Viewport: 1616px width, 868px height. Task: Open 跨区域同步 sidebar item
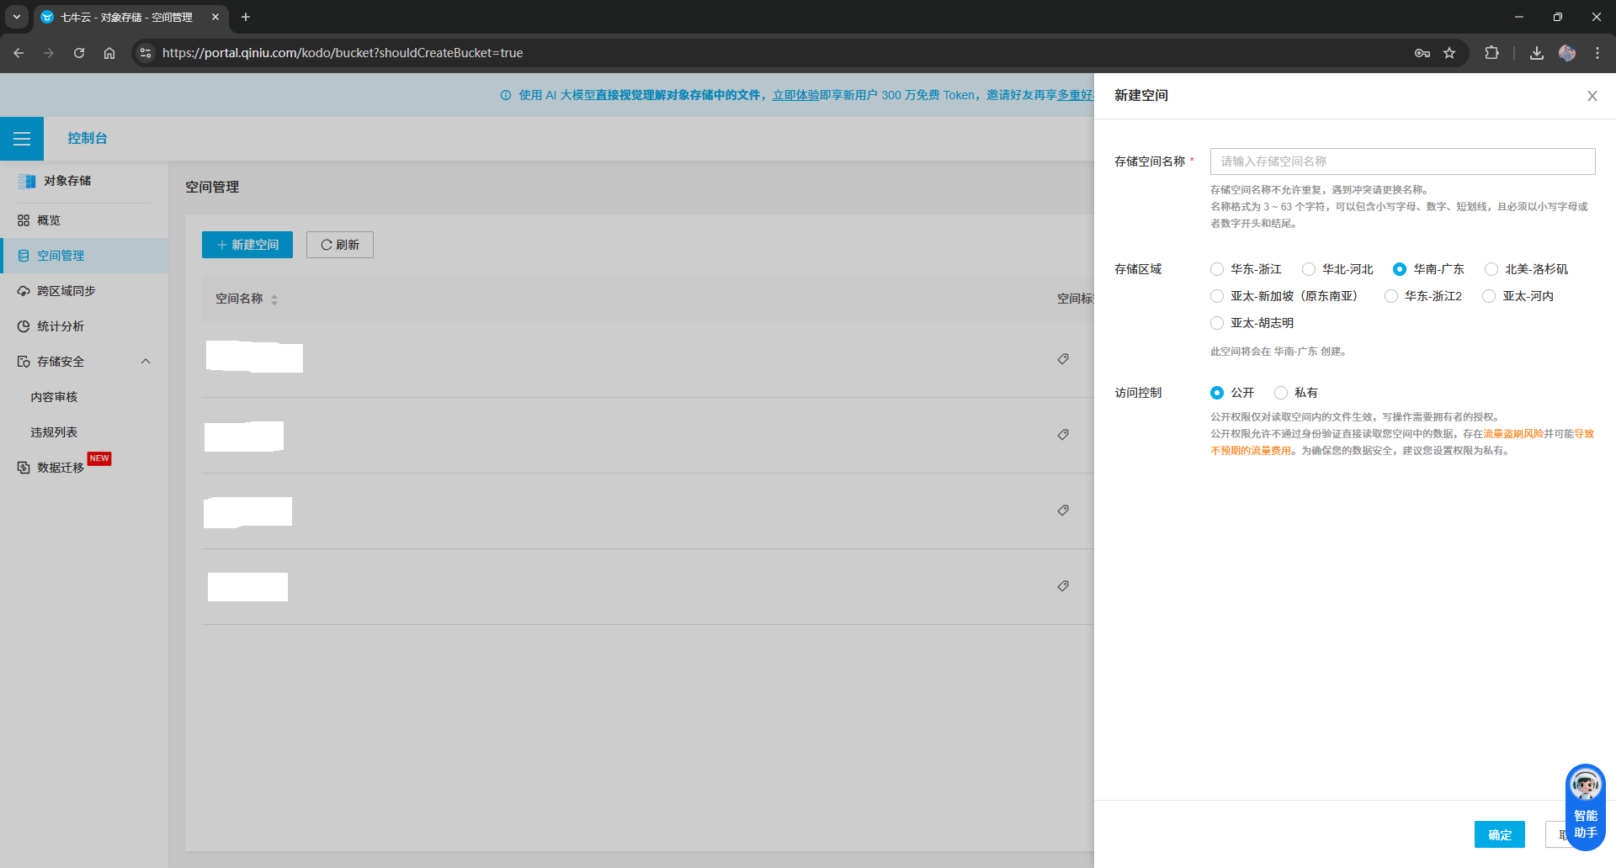pos(66,291)
